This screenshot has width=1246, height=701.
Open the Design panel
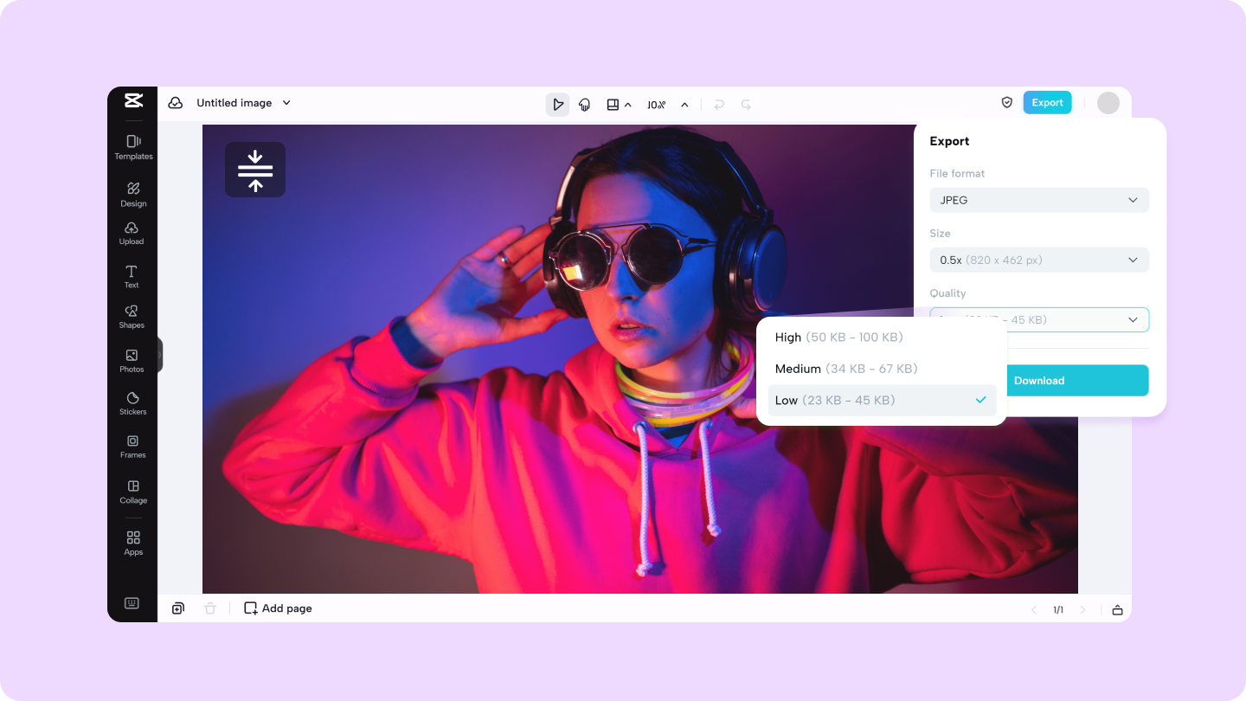(x=133, y=194)
